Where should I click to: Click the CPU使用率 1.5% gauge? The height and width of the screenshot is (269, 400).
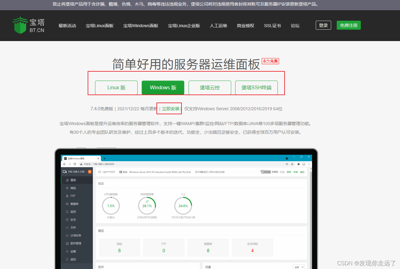click(x=111, y=206)
